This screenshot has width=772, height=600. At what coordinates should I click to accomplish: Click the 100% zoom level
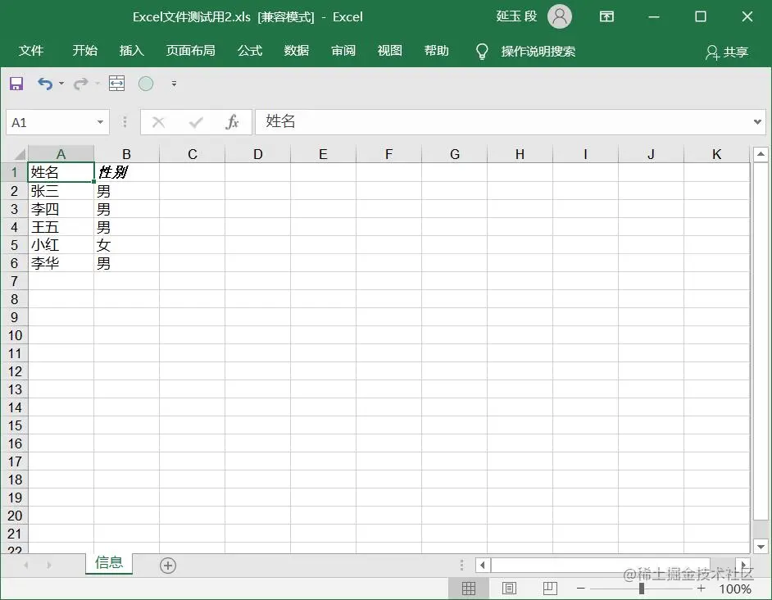coord(735,589)
